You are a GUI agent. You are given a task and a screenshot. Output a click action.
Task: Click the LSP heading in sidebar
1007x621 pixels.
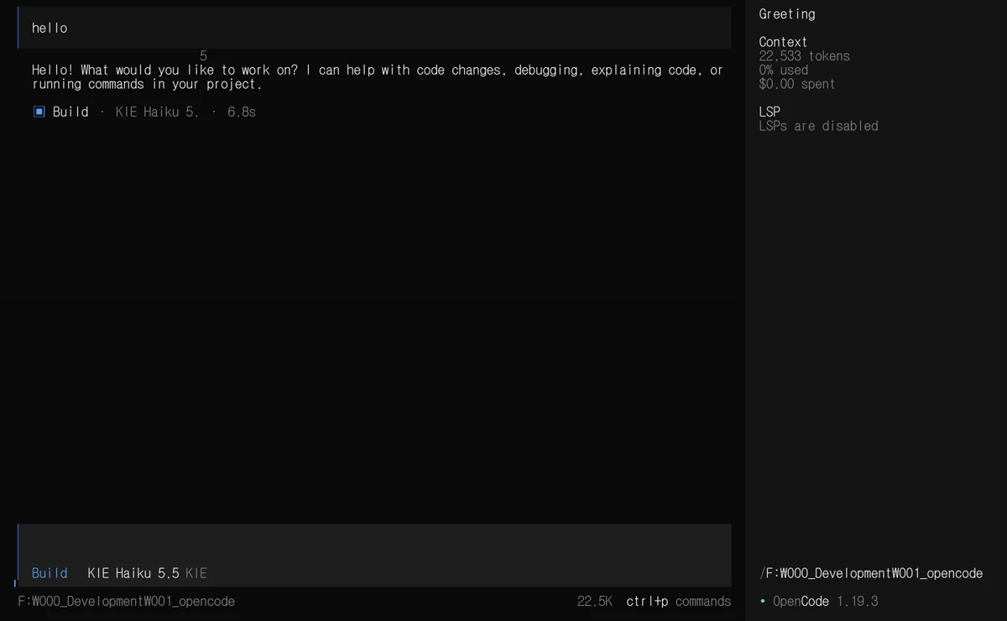770,112
